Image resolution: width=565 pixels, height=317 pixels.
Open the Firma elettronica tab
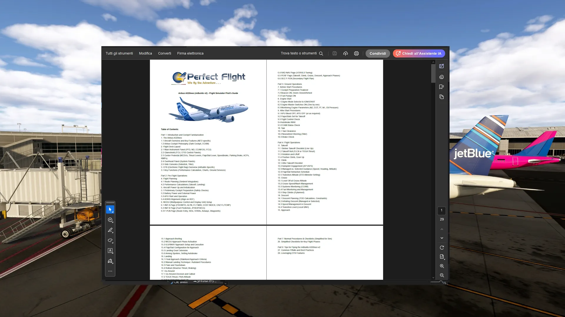click(x=190, y=54)
